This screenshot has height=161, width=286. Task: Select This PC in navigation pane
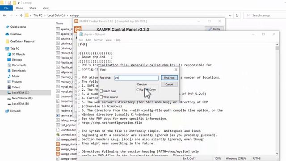pos(15,49)
